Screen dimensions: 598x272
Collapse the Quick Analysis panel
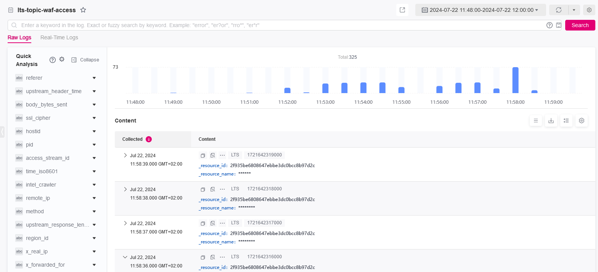tap(85, 60)
